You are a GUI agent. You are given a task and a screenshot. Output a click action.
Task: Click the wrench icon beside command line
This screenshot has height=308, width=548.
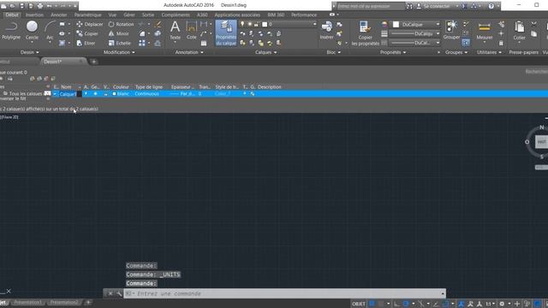tap(119, 293)
